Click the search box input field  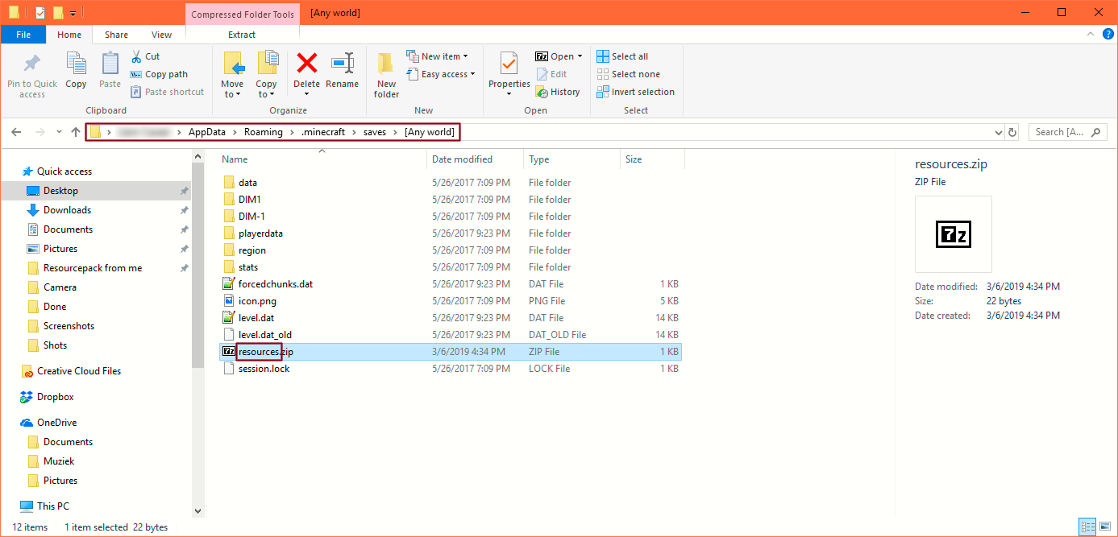(x=1061, y=132)
